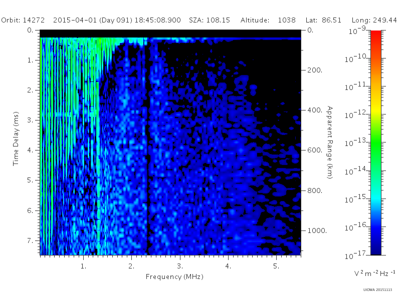Click the Altitude 1038 label

(268, 20)
